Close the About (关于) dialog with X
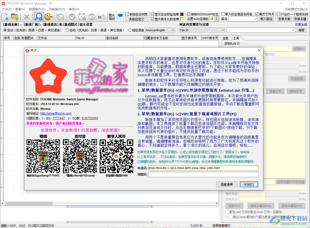This screenshot has width=310, height=228. (259, 51)
